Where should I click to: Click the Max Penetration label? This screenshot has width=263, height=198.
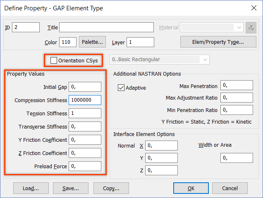coord(198,86)
